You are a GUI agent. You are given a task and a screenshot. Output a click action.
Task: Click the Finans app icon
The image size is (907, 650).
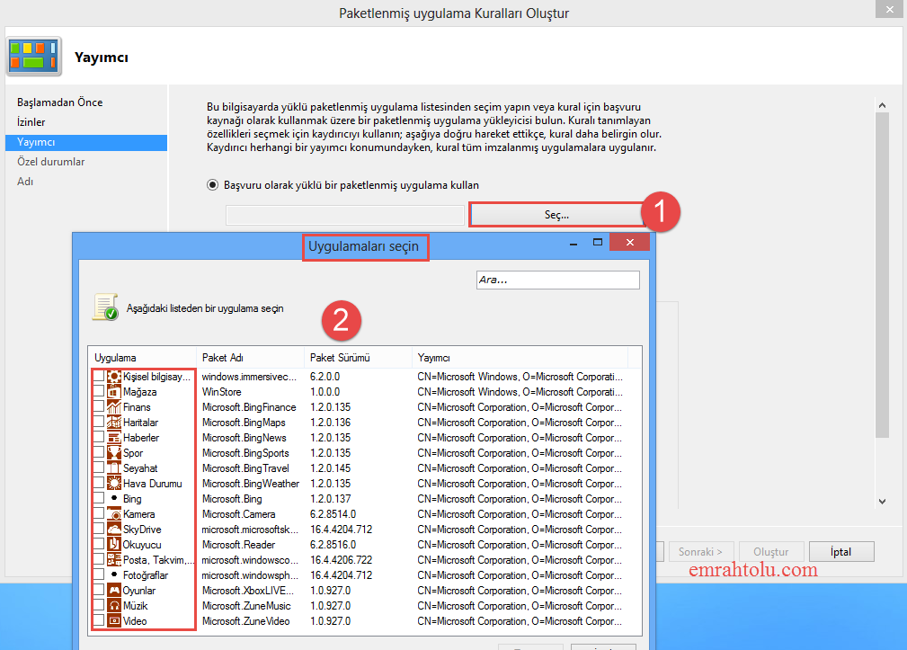click(x=114, y=407)
